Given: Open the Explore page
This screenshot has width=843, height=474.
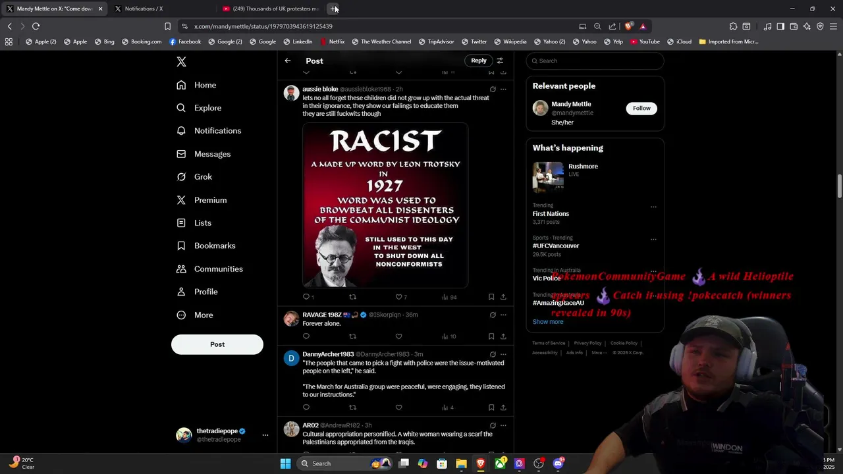Looking at the screenshot, I should coord(199,108).
